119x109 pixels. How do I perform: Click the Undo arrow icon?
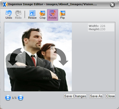pyautogui.click(x=9, y=13)
